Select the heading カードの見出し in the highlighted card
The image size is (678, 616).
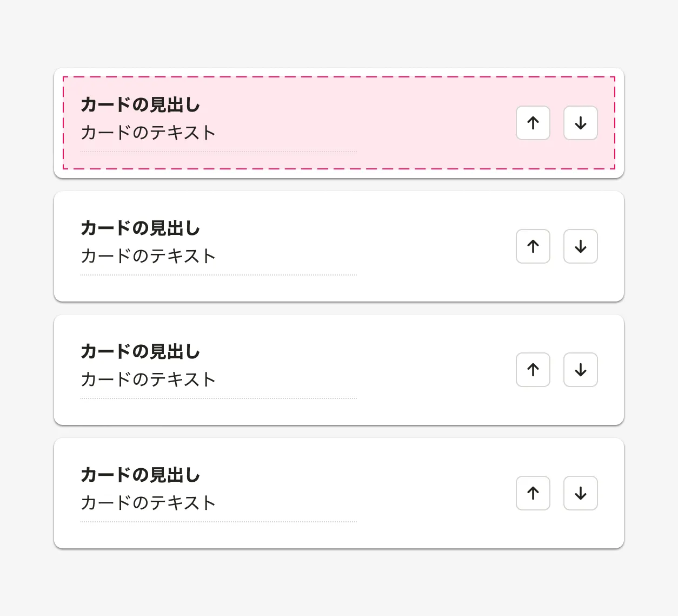(x=141, y=104)
